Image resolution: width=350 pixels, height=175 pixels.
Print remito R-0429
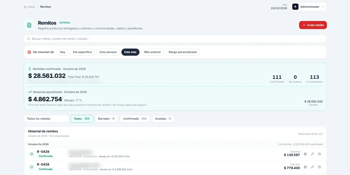305,154
